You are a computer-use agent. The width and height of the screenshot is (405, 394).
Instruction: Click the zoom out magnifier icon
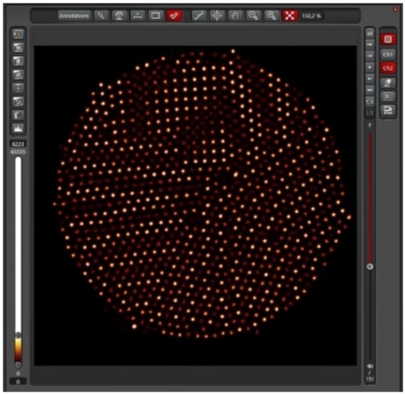pyautogui.click(x=253, y=16)
